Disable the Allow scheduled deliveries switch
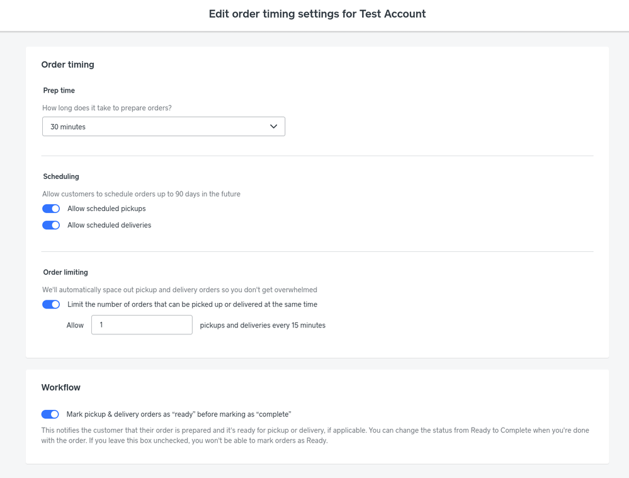 point(51,225)
